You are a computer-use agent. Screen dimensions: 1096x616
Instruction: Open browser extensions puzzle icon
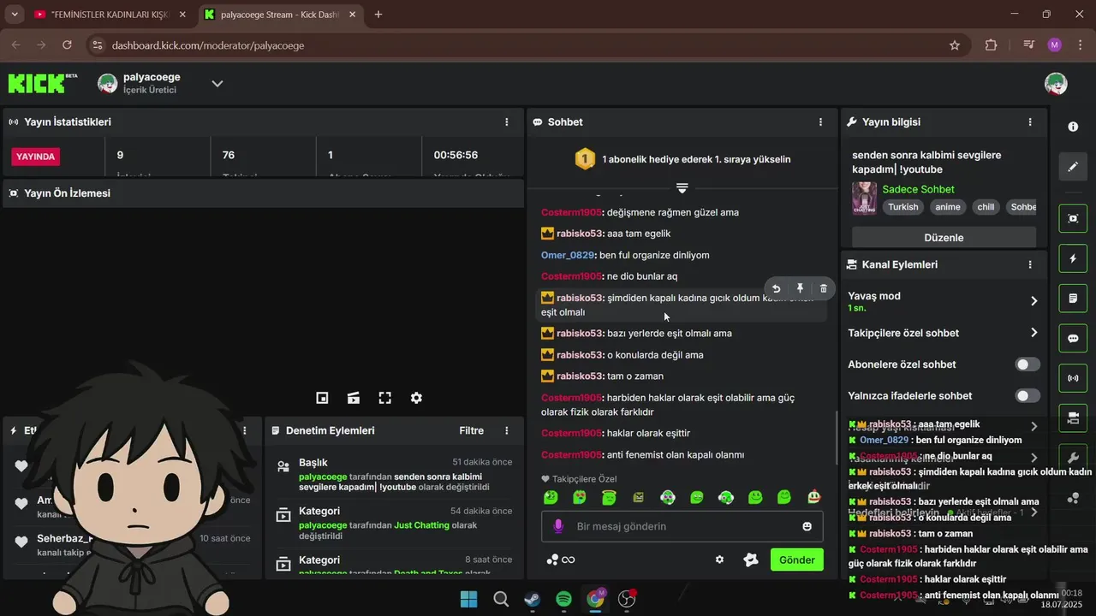[x=992, y=45]
